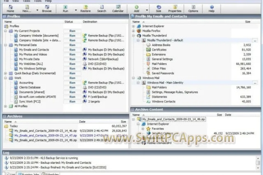Screen dimensions: 263x175
Task: Open the View menu
Action: (16, 1)
